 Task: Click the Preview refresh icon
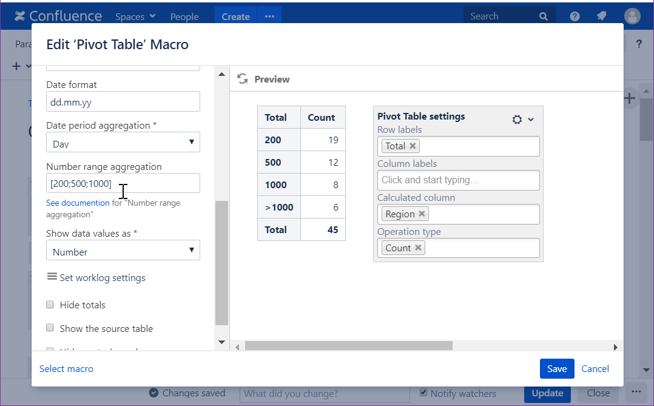pos(242,79)
